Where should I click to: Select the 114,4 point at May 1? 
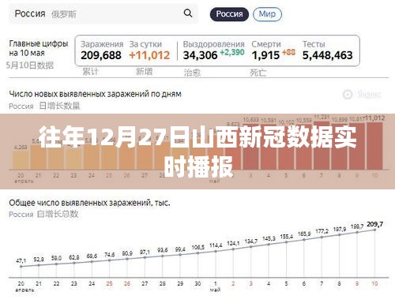tap(216, 251)
